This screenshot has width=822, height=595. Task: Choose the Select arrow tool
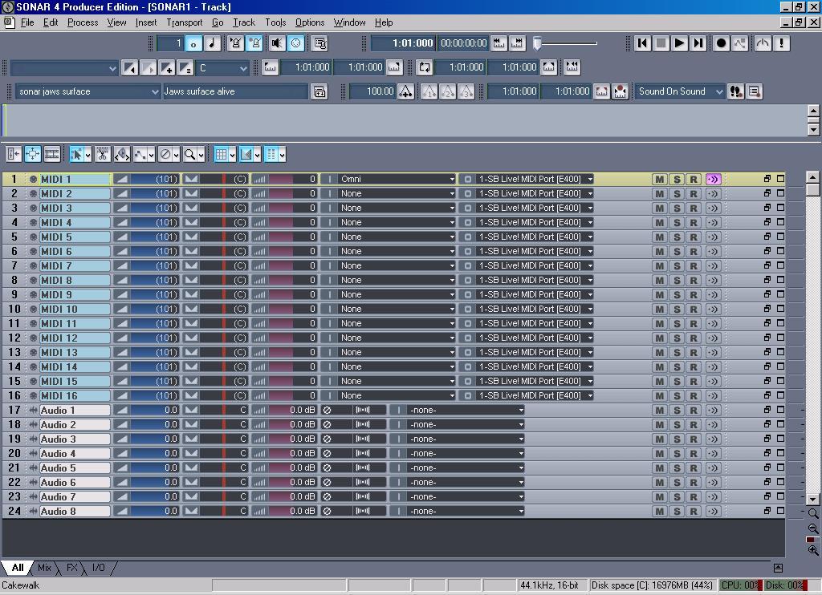pos(77,155)
